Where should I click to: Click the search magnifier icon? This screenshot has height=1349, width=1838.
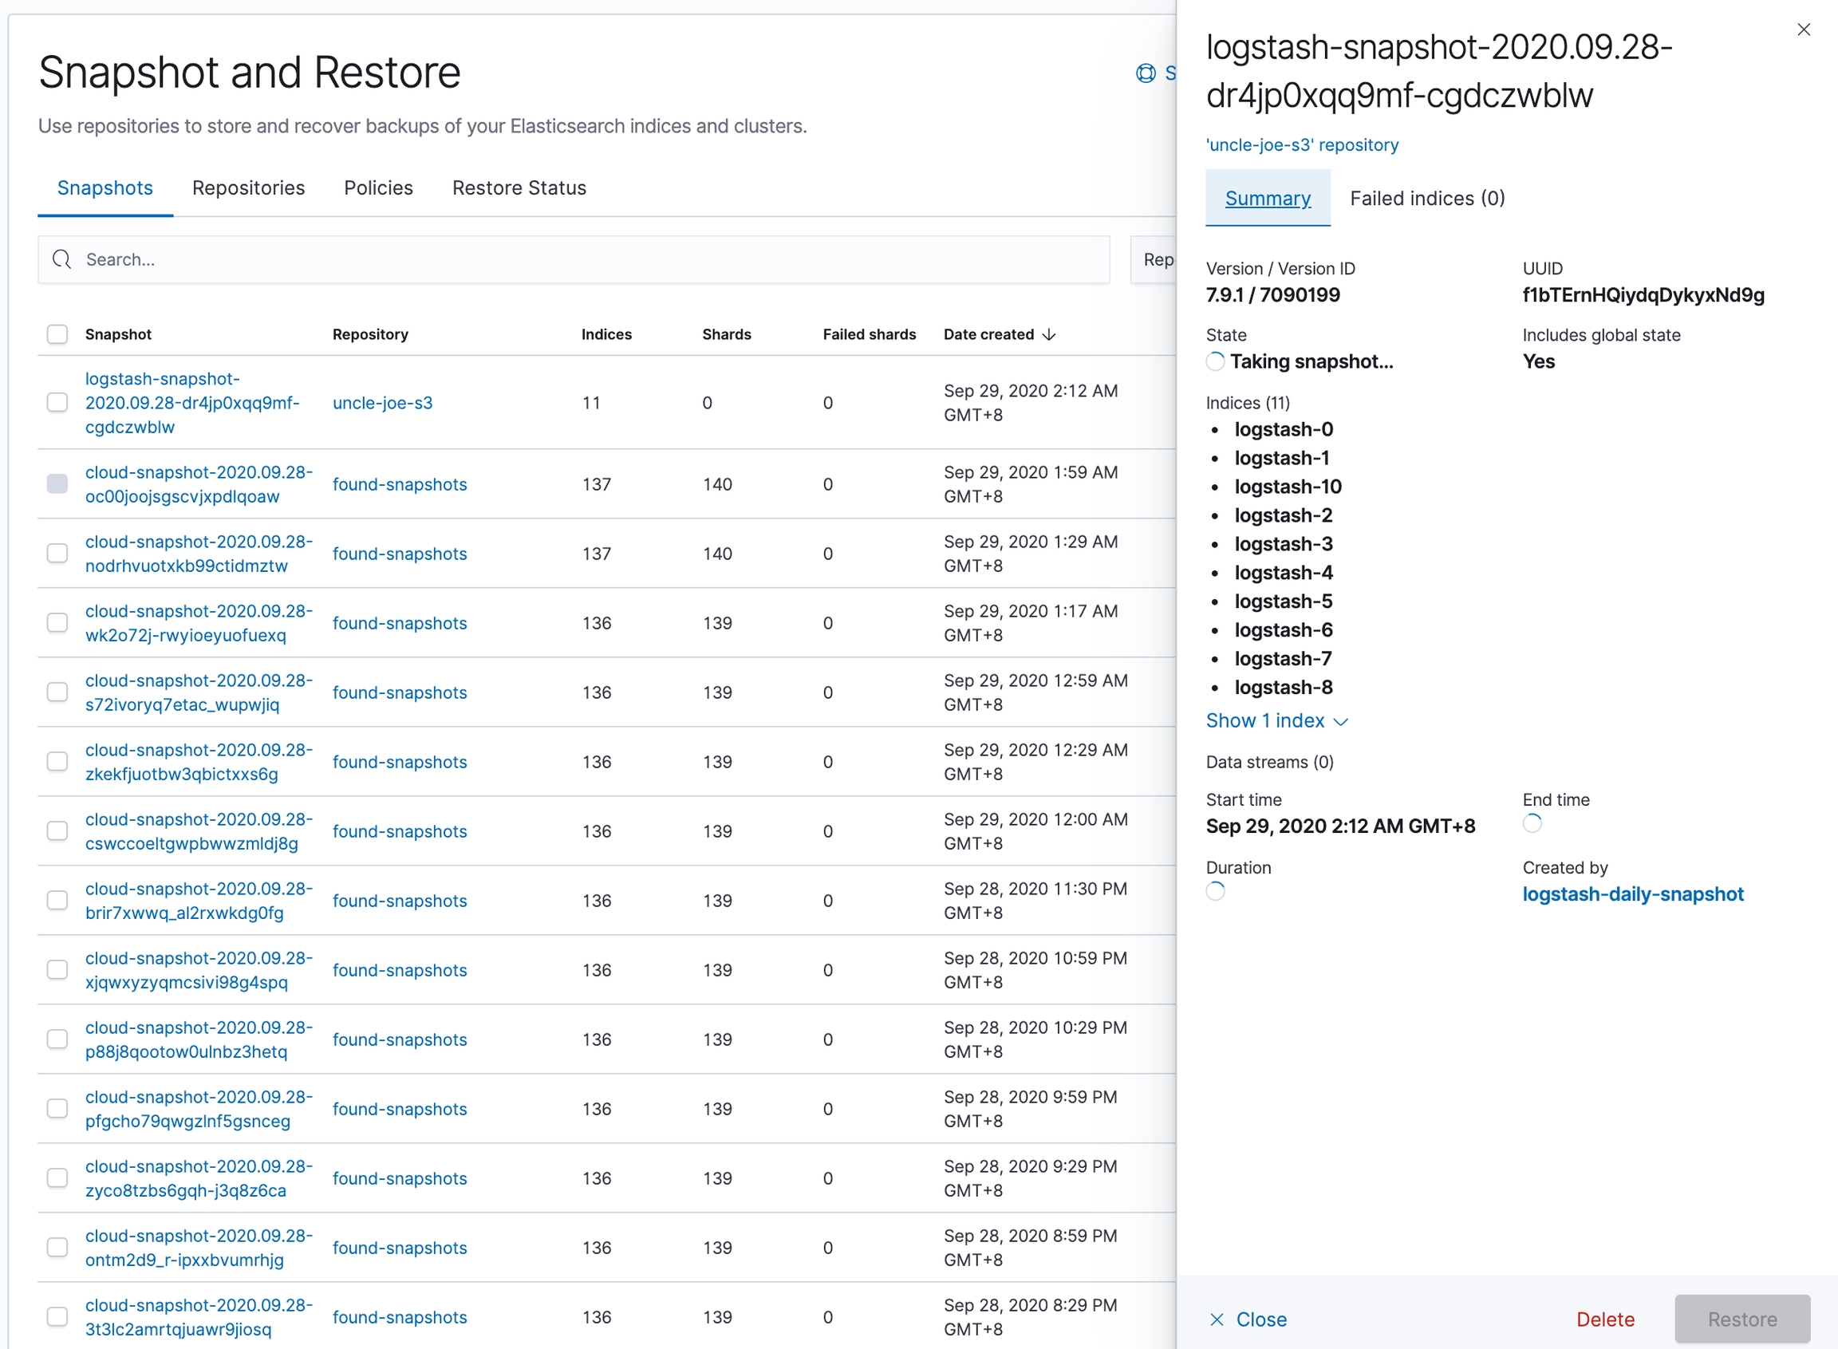click(x=61, y=260)
